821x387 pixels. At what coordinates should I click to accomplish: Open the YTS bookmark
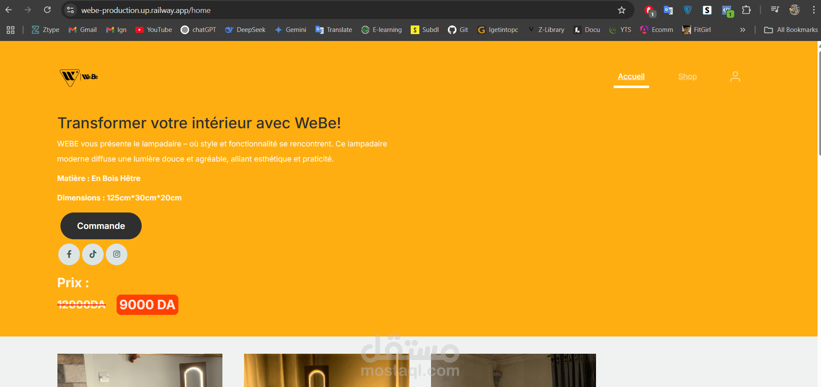point(620,30)
